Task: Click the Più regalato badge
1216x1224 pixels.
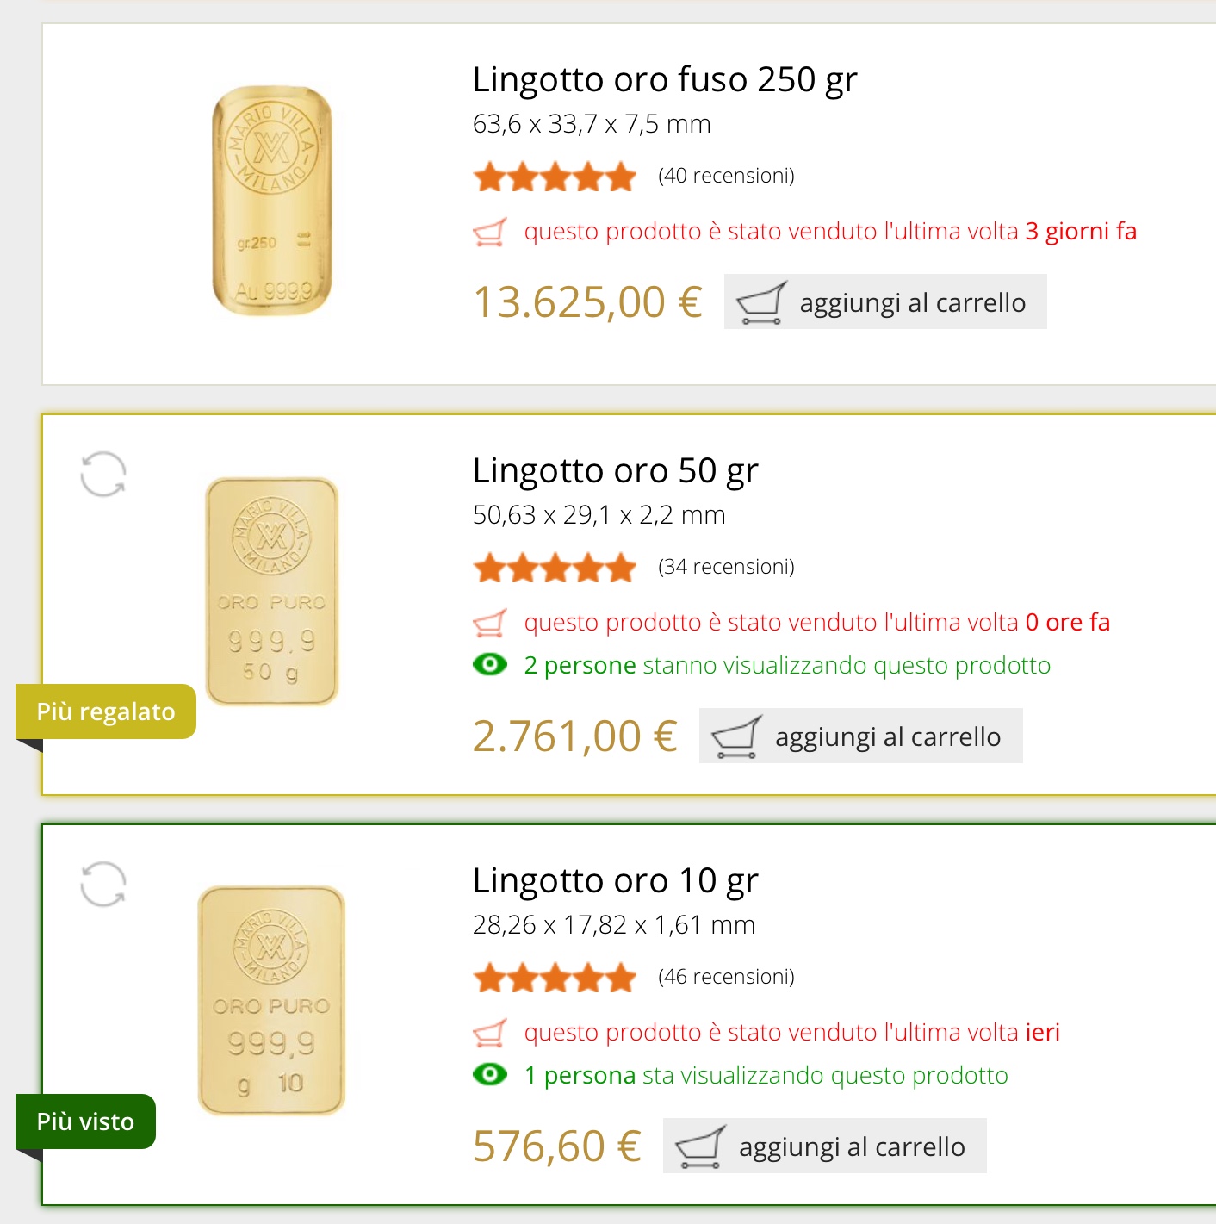Action: pyautogui.click(x=106, y=711)
